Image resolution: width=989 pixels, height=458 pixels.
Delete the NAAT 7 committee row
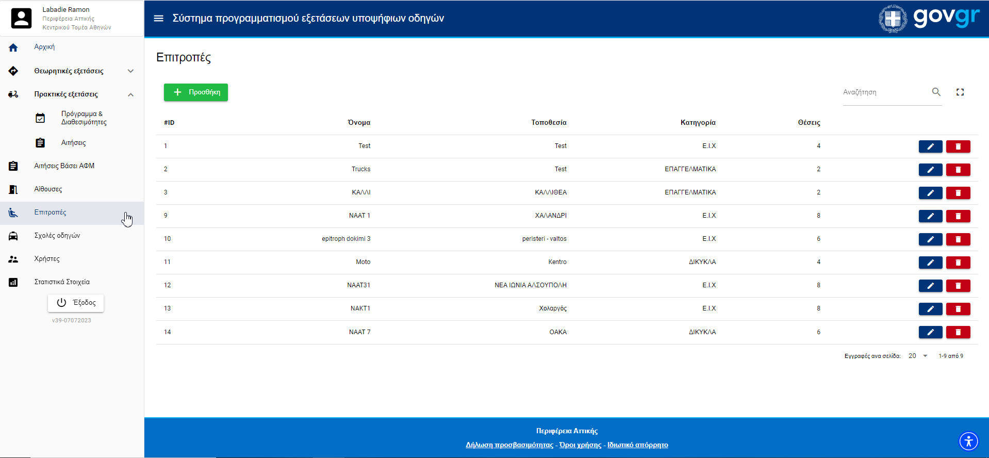point(958,332)
